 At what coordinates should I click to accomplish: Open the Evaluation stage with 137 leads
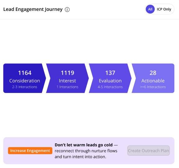[110, 78]
